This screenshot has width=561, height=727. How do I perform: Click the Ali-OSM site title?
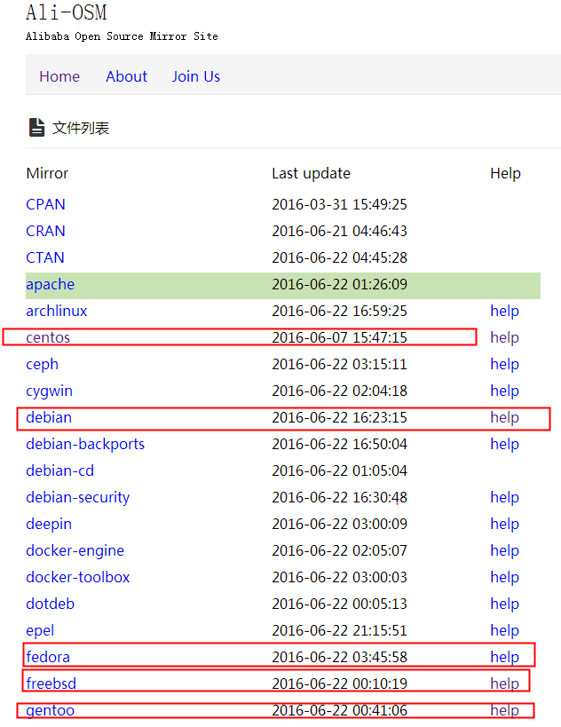(67, 12)
